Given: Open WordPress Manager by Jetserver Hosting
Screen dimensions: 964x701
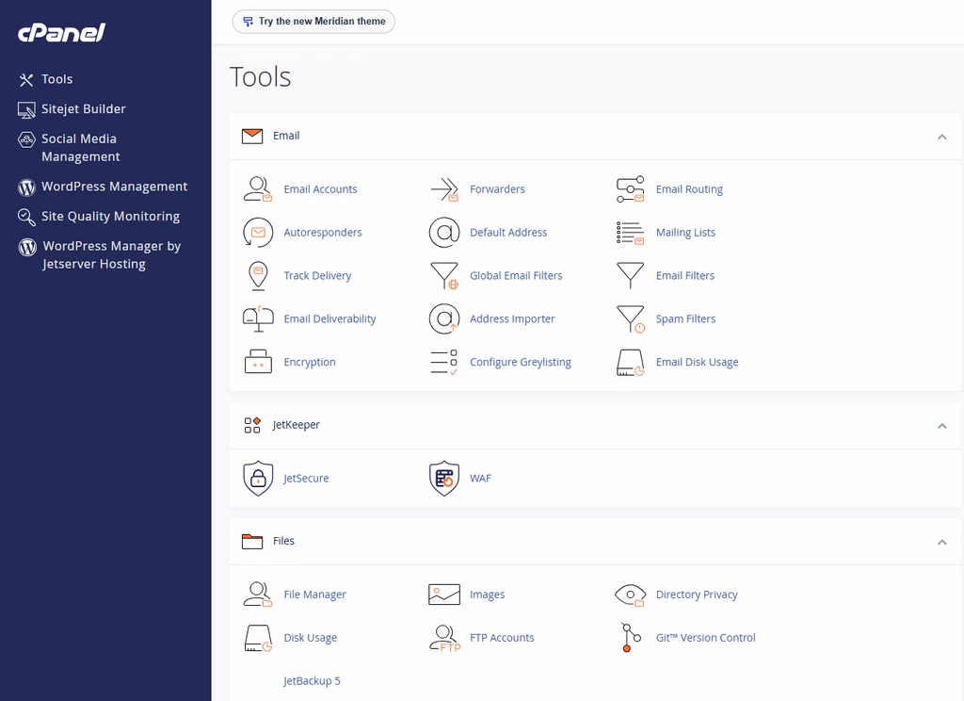Looking at the screenshot, I should click(100, 254).
